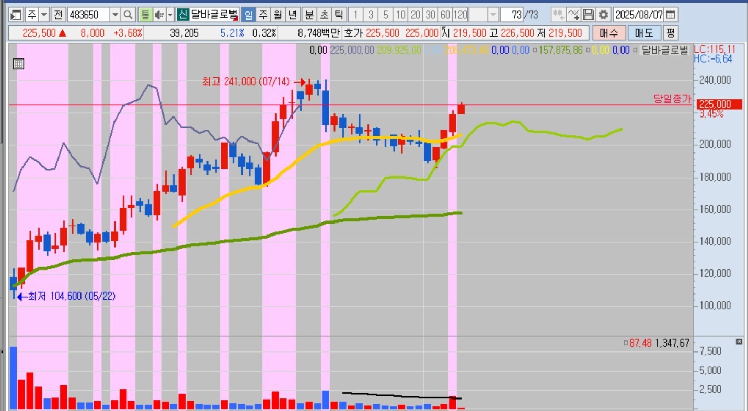Viewport: 748px width, 411px height.
Task: Select the 10 interval button
Action: (401, 14)
